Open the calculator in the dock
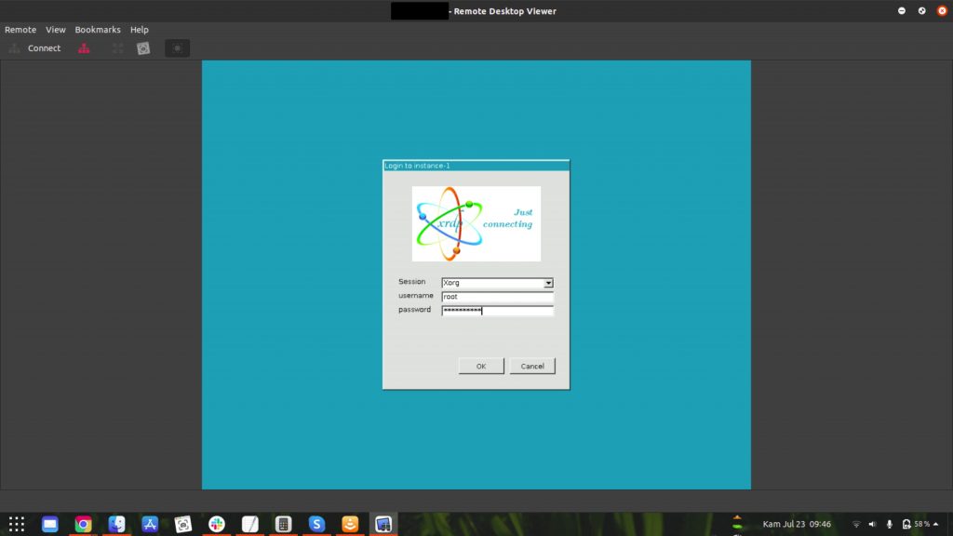This screenshot has width=953, height=536. tap(283, 524)
